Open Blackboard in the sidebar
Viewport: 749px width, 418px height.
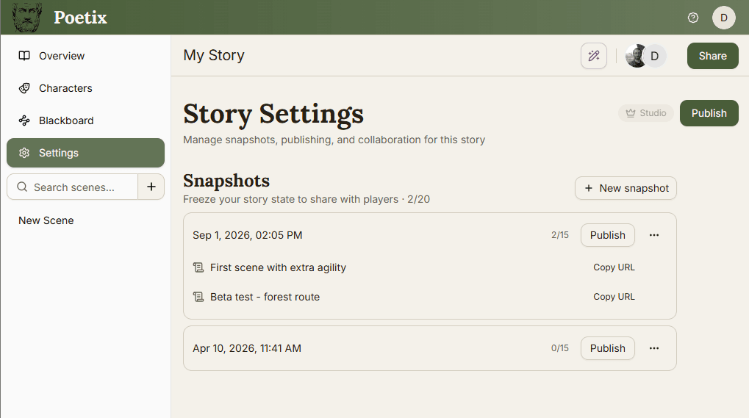click(85, 120)
